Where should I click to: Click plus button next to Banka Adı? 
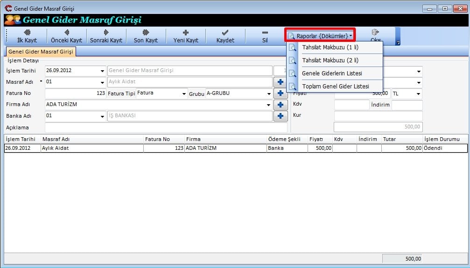[281, 116]
